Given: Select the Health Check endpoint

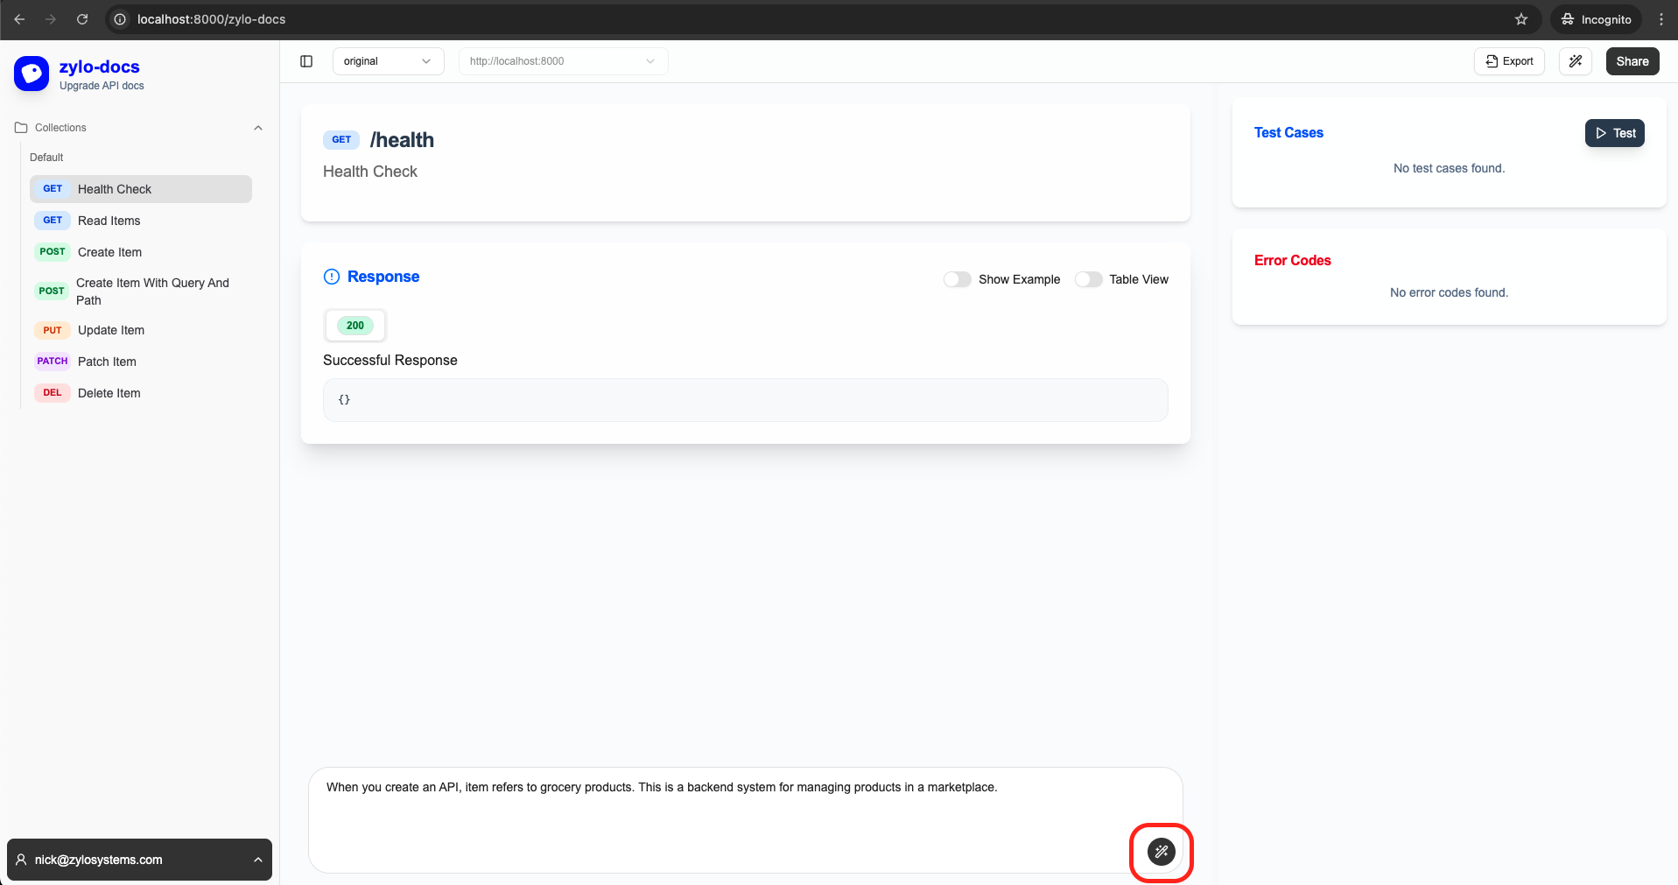Looking at the screenshot, I should [141, 189].
